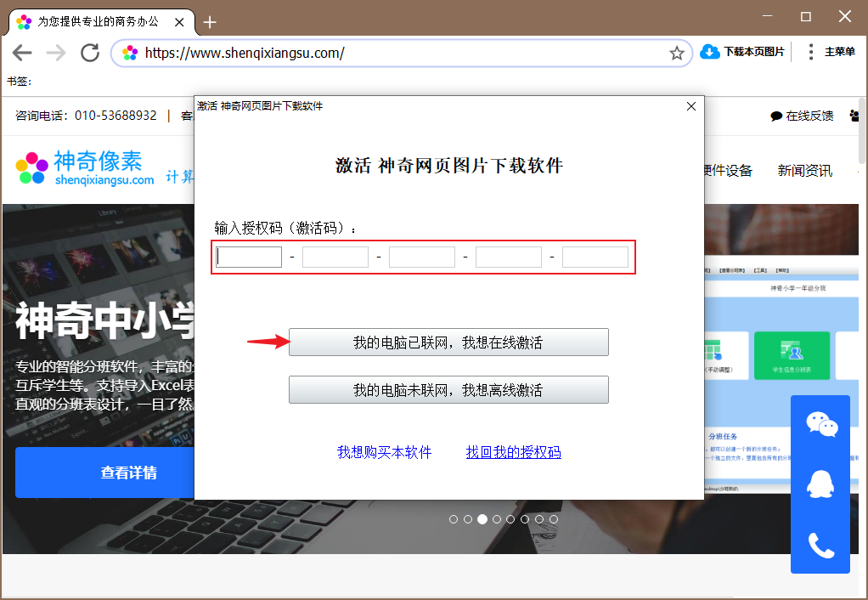
Task: Focus the first authorization code box
Action: [249, 257]
